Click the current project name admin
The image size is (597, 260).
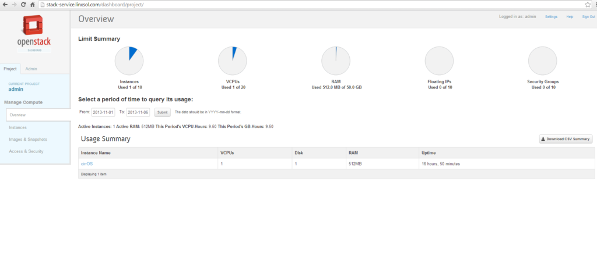point(16,90)
